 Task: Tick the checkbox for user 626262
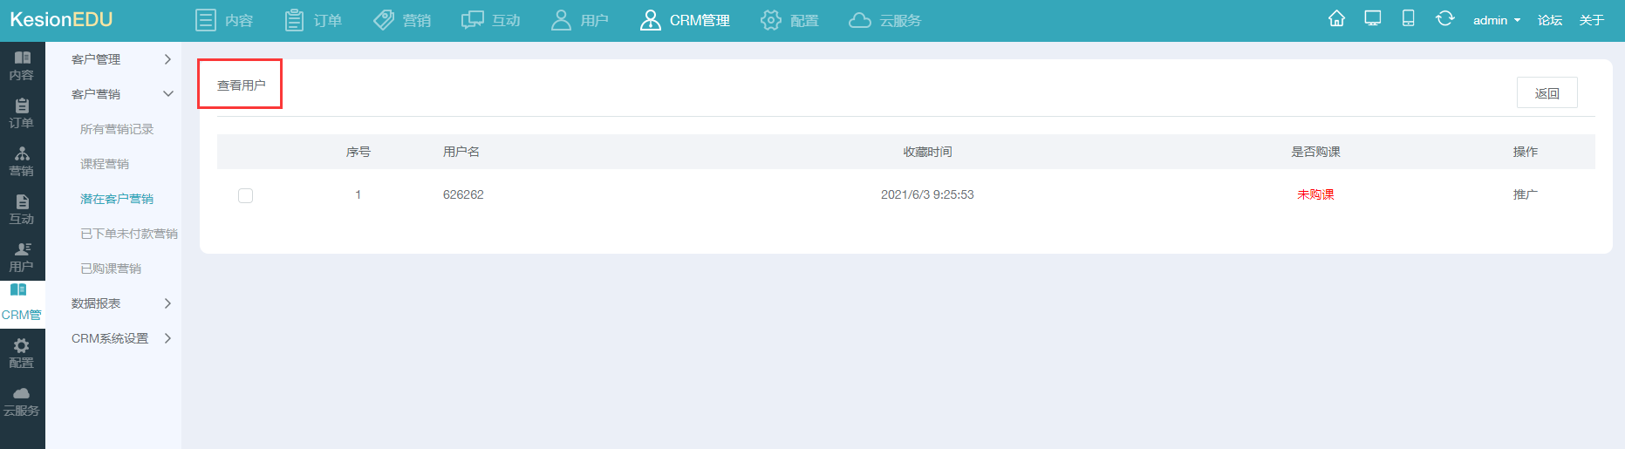coord(245,195)
